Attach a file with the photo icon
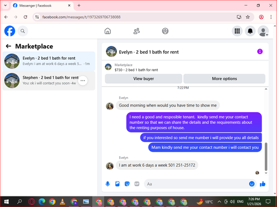This screenshot has width=277, height=207. [117, 184]
